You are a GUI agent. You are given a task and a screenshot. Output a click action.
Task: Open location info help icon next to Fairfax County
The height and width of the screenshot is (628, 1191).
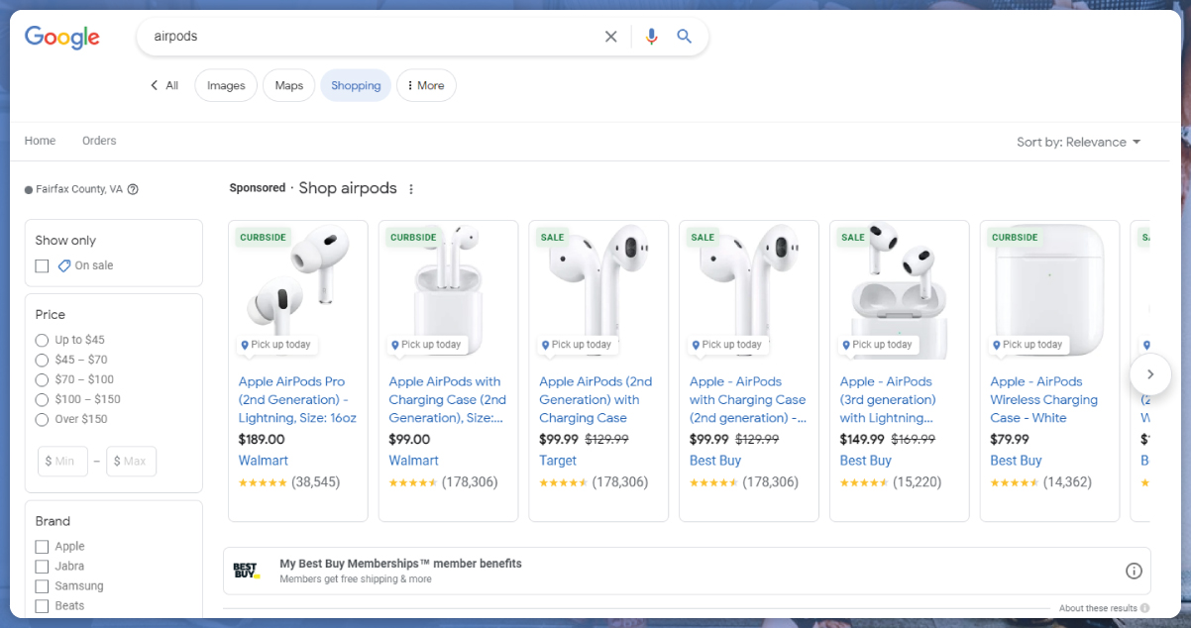click(133, 189)
